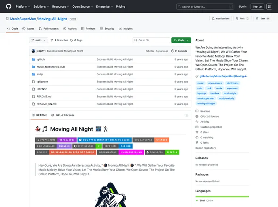Click the Shell language bar

pyautogui.click(x=222, y=196)
